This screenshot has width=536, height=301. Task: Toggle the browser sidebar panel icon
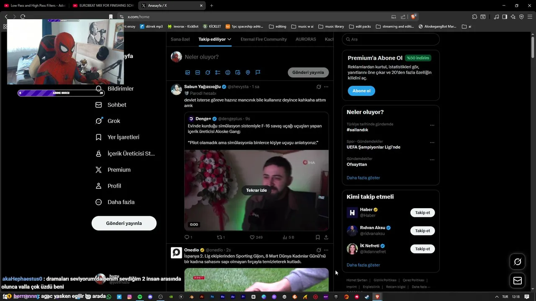click(505, 17)
